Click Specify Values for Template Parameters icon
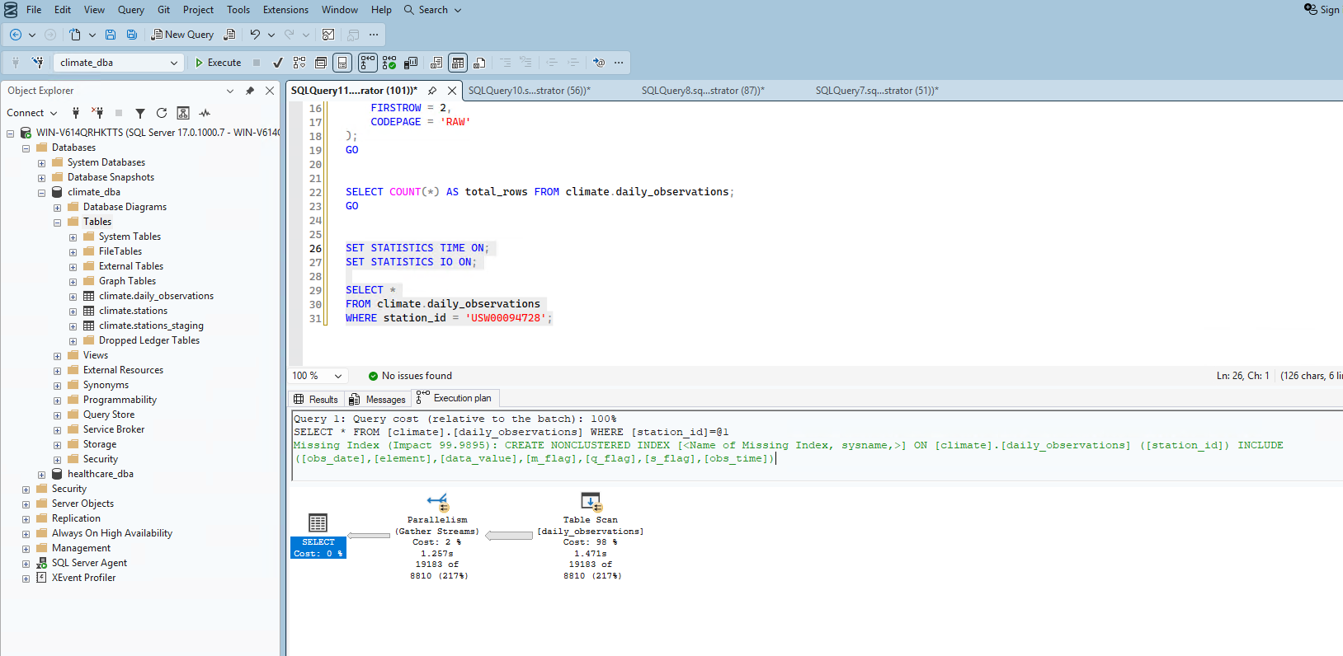The height and width of the screenshot is (656, 1343). click(600, 63)
